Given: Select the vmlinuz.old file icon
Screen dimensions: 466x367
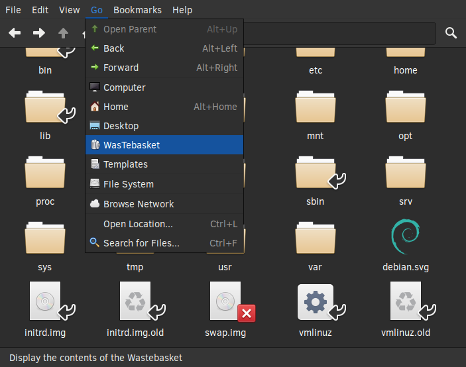Looking at the screenshot, I should [405, 303].
